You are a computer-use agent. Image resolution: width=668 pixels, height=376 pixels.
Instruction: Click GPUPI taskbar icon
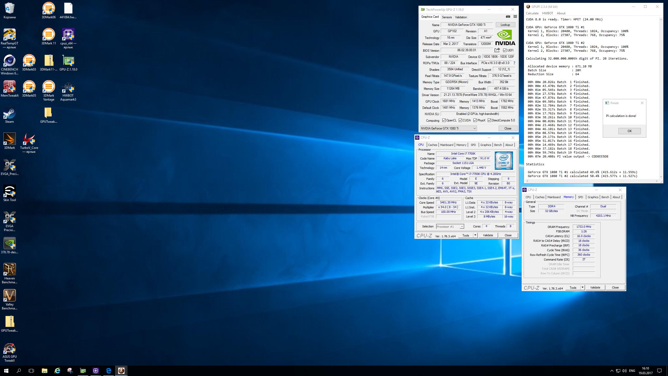121,371
